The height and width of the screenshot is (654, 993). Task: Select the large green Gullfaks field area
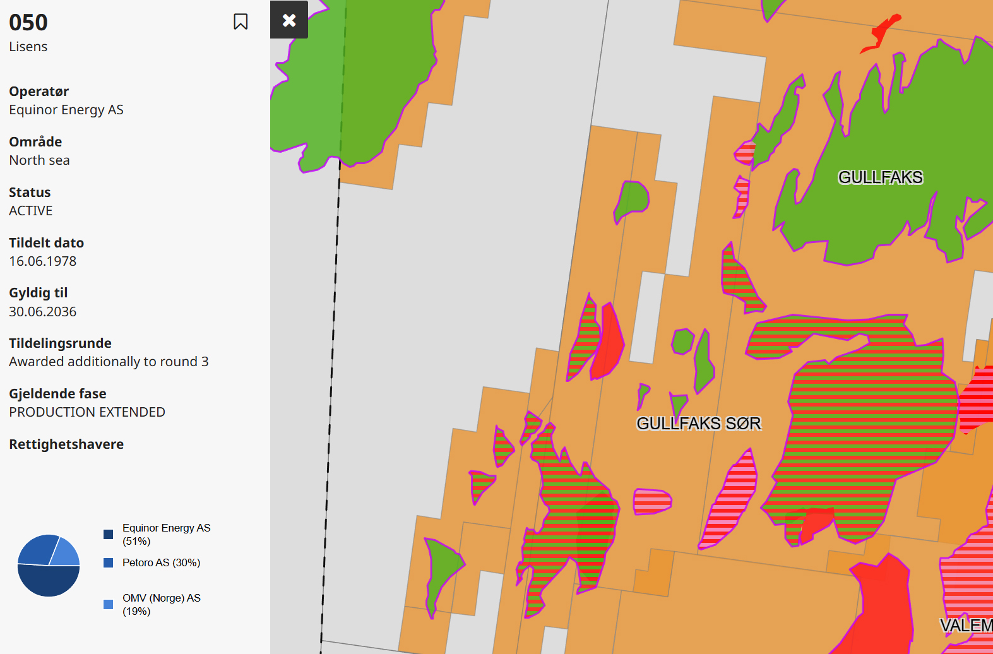(884, 215)
